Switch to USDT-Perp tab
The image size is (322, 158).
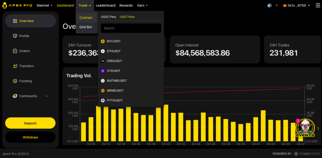point(127,17)
